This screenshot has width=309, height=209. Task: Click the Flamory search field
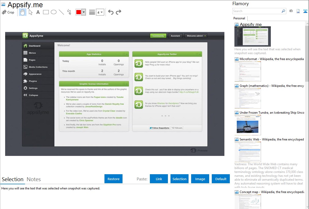click(x=257, y=11)
